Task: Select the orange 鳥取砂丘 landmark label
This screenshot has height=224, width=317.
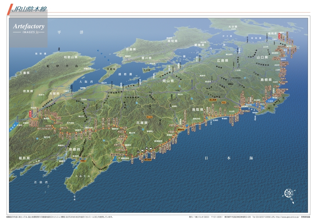Action: [181, 129]
